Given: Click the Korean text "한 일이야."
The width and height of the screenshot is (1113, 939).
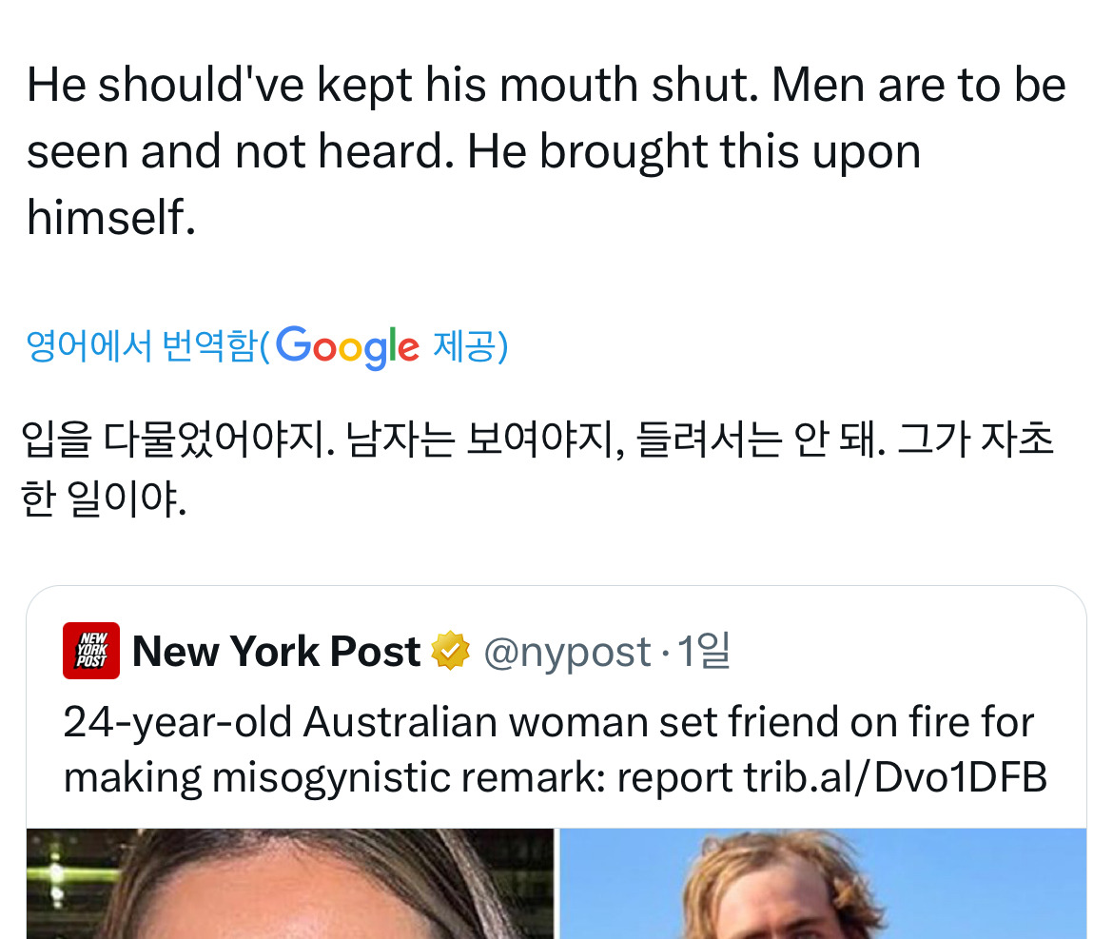Looking at the screenshot, I should coord(103,500).
